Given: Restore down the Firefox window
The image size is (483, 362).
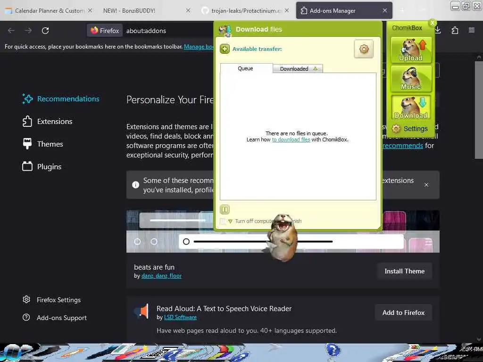Looking at the screenshot, I should coord(466,6).
